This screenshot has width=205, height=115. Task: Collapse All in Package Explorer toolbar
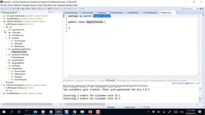[49, 12]
